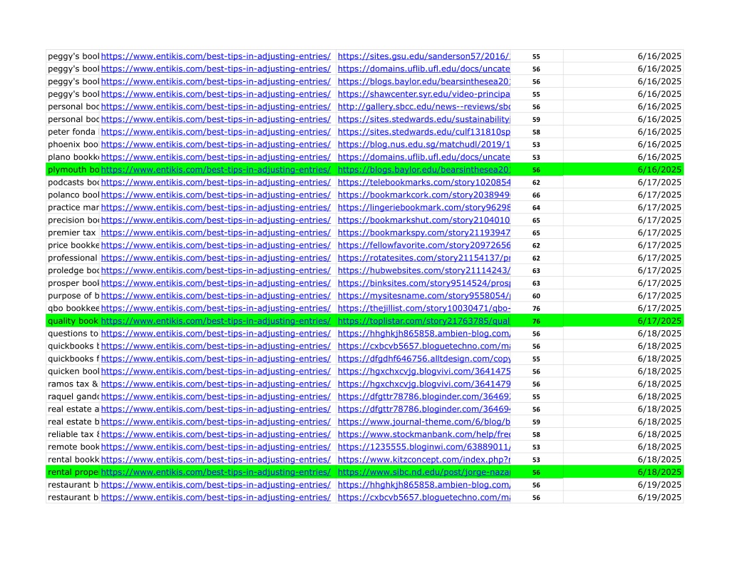
Task: Open the bookmarkcork.com story link
Action: (x=423, y=195)
